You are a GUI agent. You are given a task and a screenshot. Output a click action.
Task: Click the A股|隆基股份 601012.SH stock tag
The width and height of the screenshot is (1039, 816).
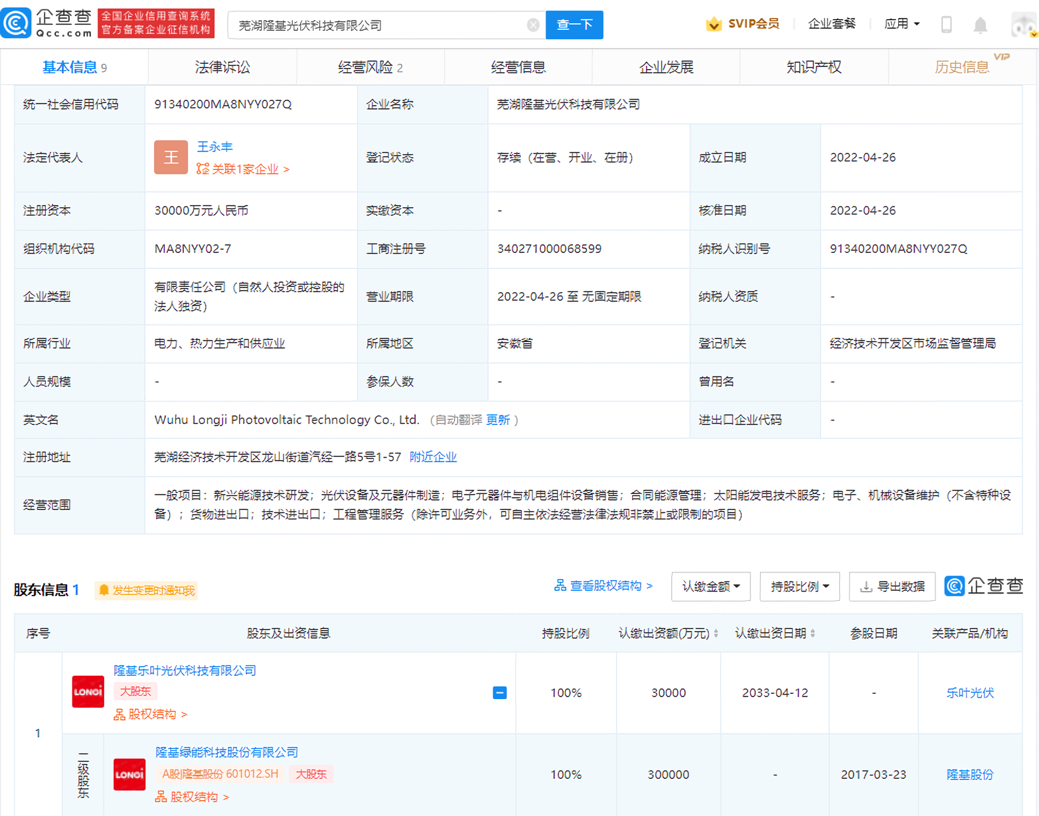coord(220,774)
